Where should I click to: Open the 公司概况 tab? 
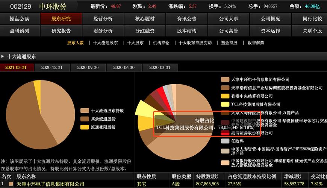tap(271, 19)
